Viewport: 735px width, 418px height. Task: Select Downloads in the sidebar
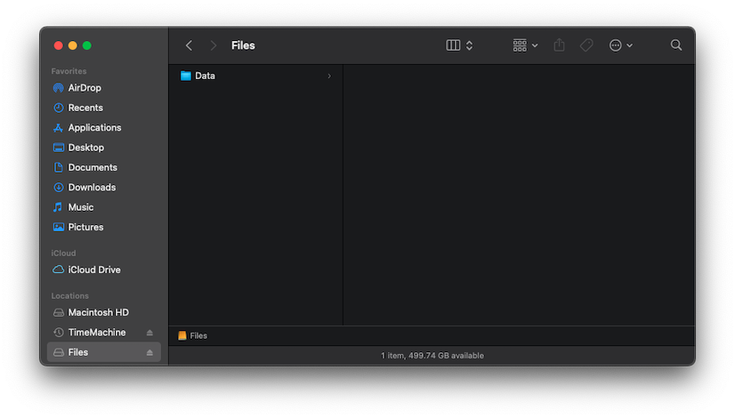92,187
